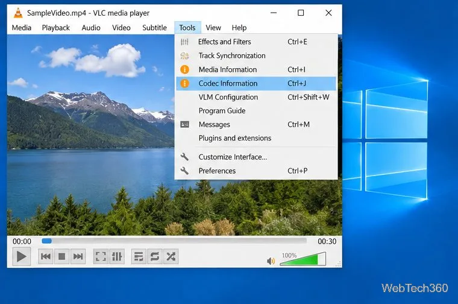
Task: Toggle random shuffle playback
Action: coord(171,256)
